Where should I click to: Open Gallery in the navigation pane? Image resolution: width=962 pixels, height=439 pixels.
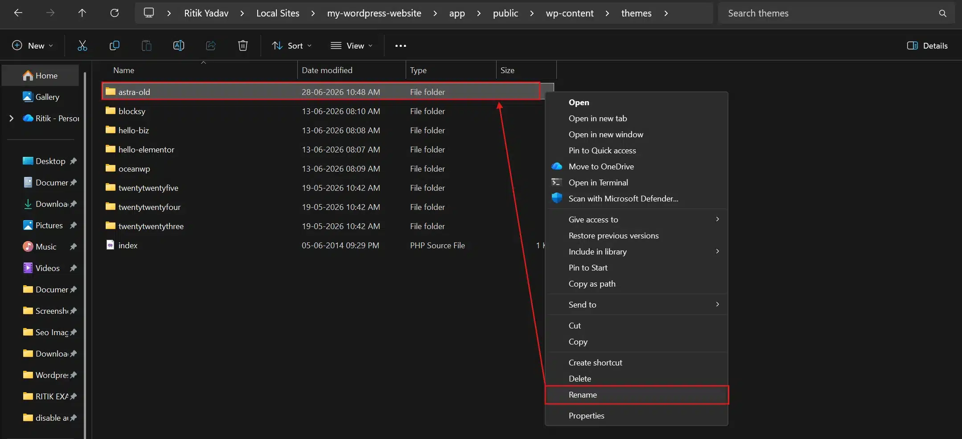(41, 97)
